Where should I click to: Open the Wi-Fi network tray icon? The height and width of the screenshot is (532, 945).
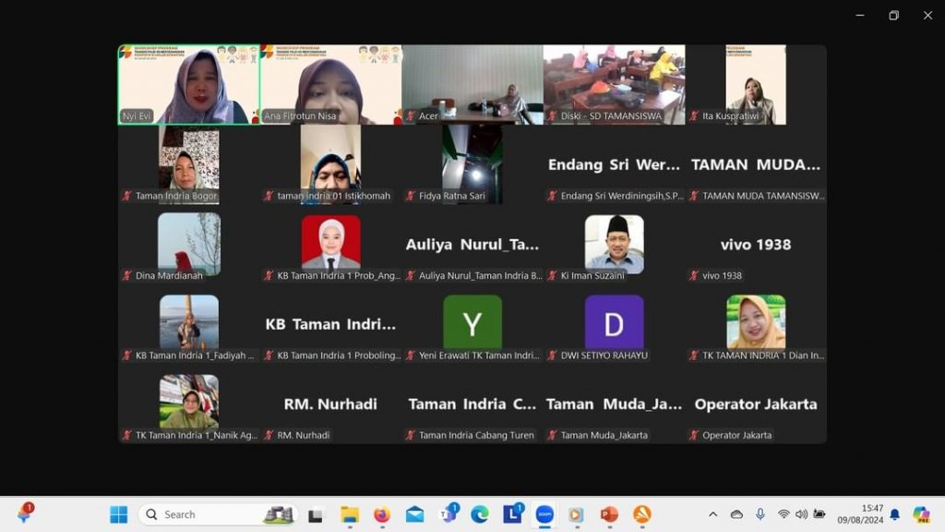[784, 514]
